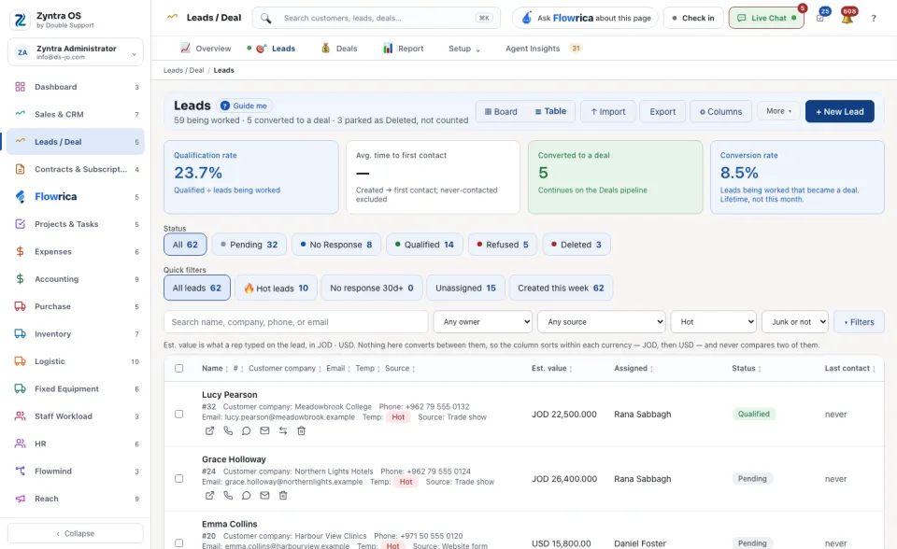Expand the Setup menu

[x=464, y=49]
